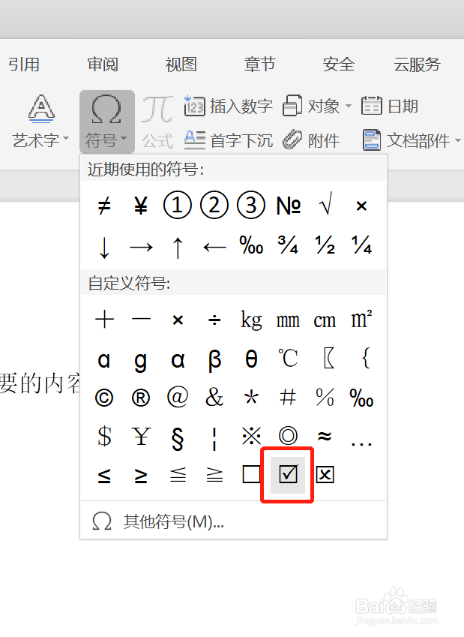This screenshot has height=637, width=464.
Task: Insert the m² square meter symbol
Action: tap(361, 320)
